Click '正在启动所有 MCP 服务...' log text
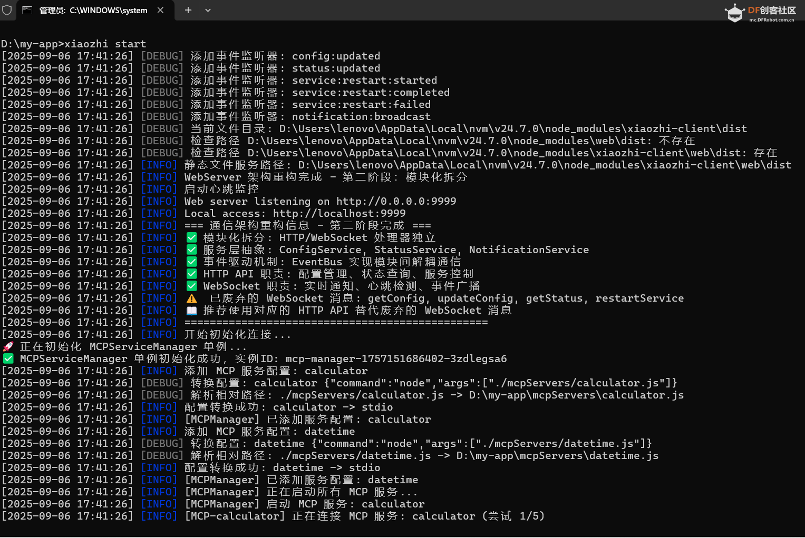 point(342,492)
